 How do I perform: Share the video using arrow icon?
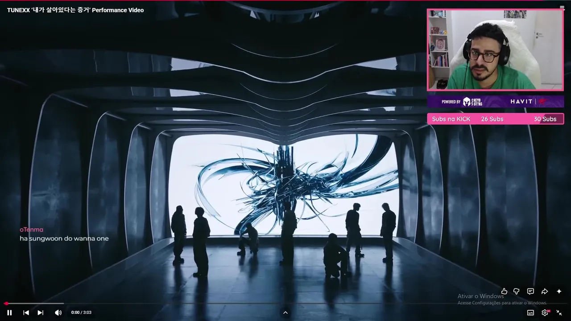[544, 291]
